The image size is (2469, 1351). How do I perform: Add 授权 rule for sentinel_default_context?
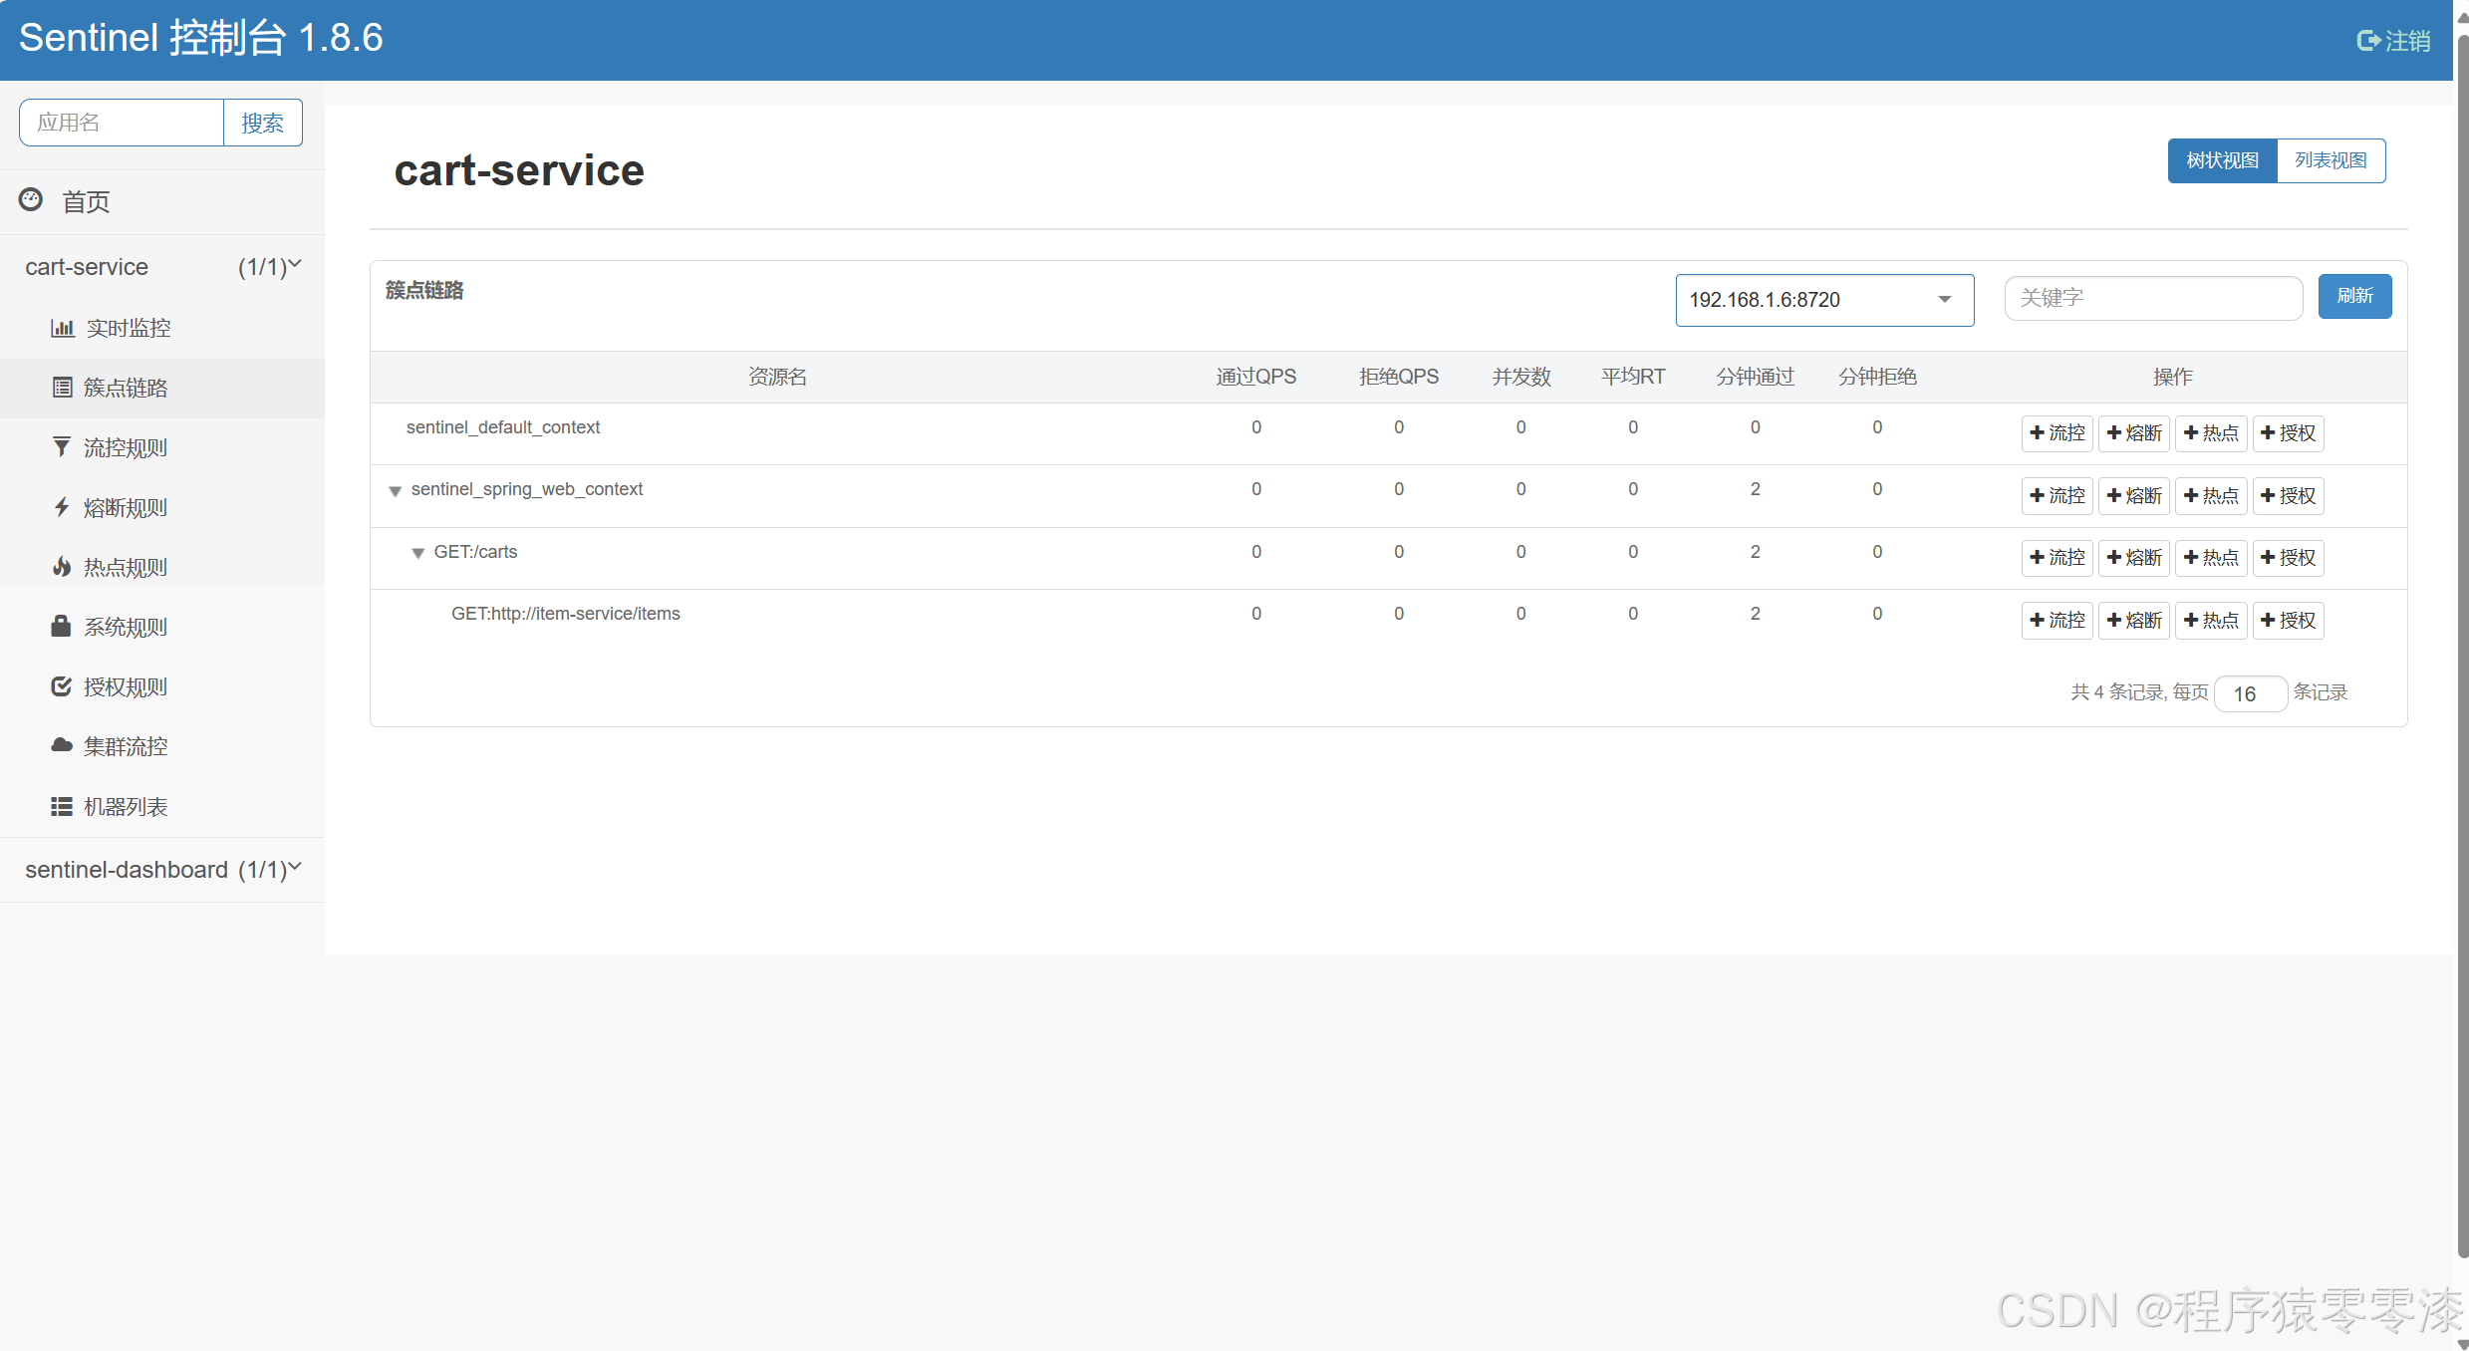coord(2288,433)
